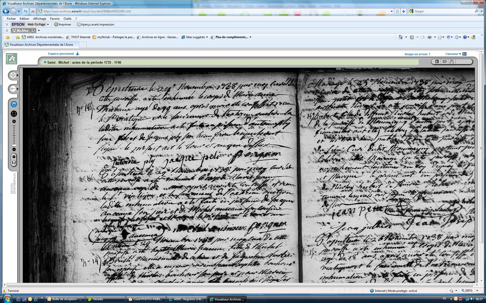
Task: Switch to Heredis in the taskbar
Action: pyautogui.click(x=106, y=299)
